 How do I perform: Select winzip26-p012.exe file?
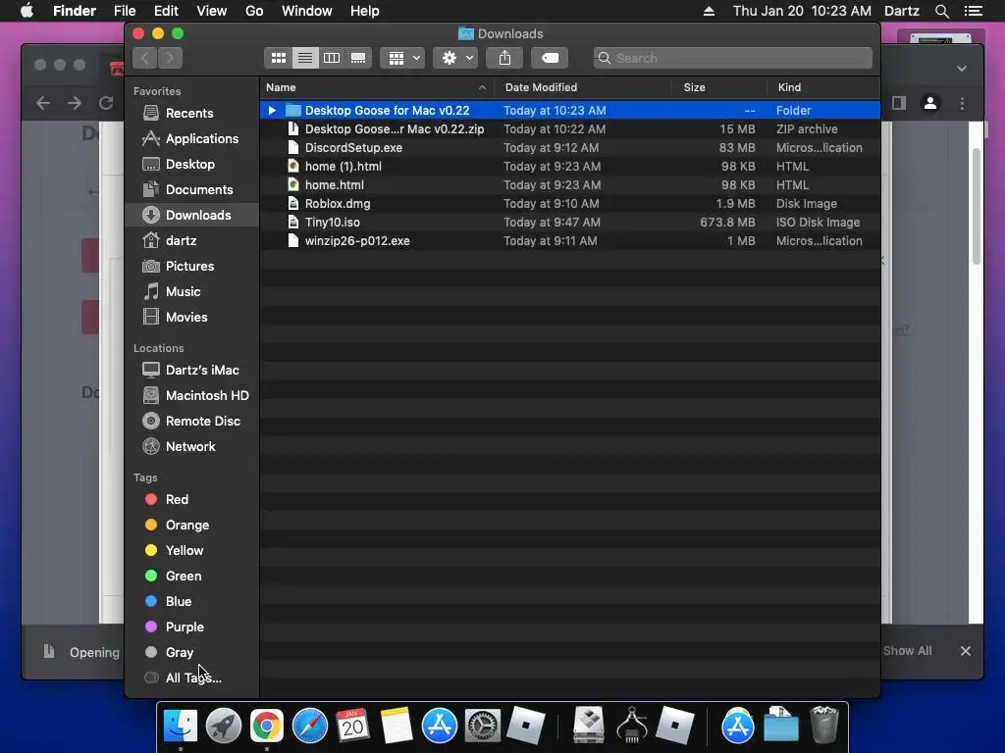coord(570,241)
